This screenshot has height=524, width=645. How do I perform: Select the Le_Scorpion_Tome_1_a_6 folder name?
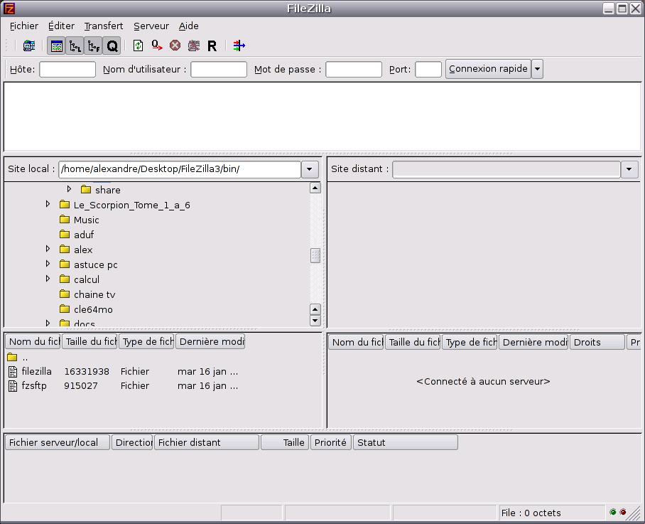coord(132,205)
